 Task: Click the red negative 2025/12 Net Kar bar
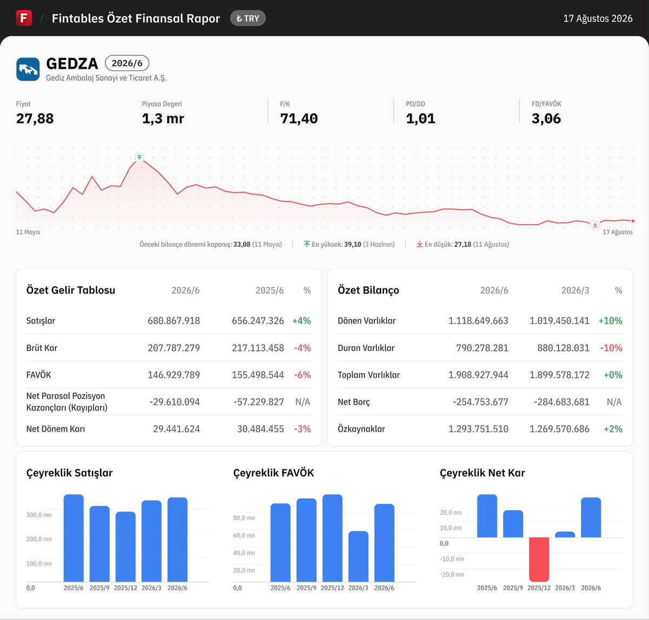(539, 559)
